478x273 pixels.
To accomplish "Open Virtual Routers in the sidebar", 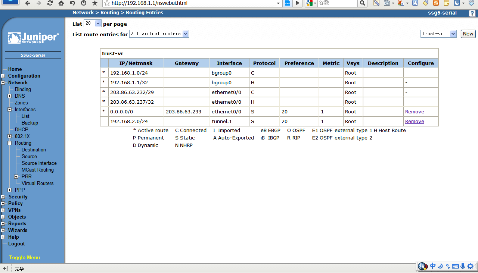I will click(37, 183).
